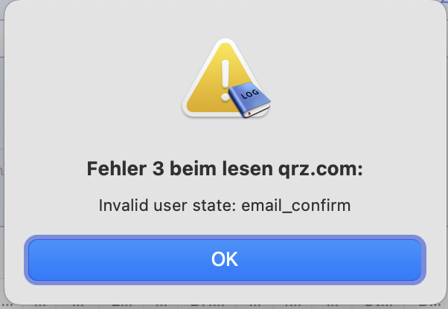Click the number 3 in the heading
Image resolution: width=448 pixels, height=309 pixels.
[x=158, y=169]
